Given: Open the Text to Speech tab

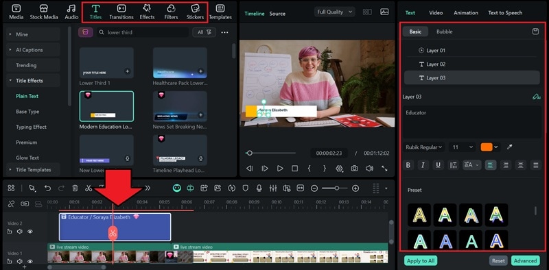Looking at the screenshot, I should 505,12.
